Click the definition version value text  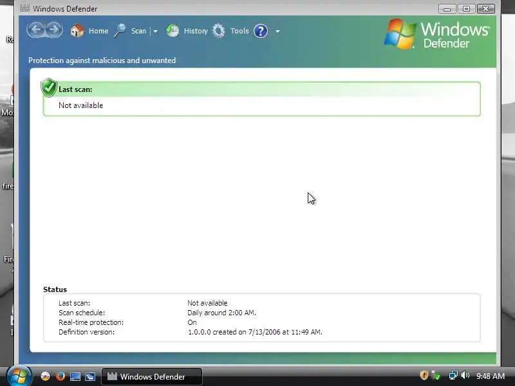click(x=255, y=332)
